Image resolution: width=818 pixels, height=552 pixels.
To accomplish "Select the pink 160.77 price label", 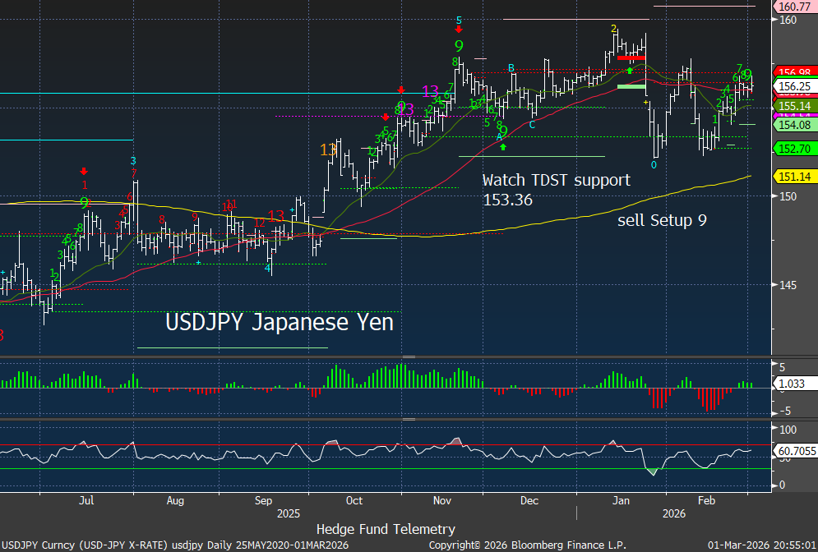I will coord(794,7).
